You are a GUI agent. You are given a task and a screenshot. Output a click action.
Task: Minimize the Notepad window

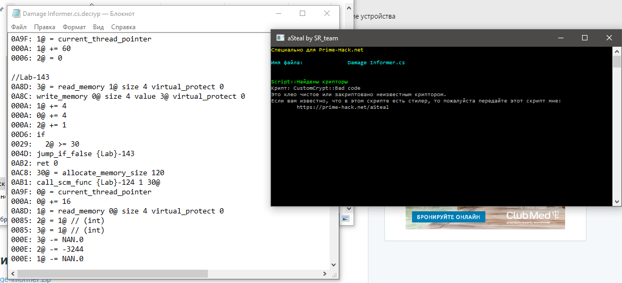[278, 13]
